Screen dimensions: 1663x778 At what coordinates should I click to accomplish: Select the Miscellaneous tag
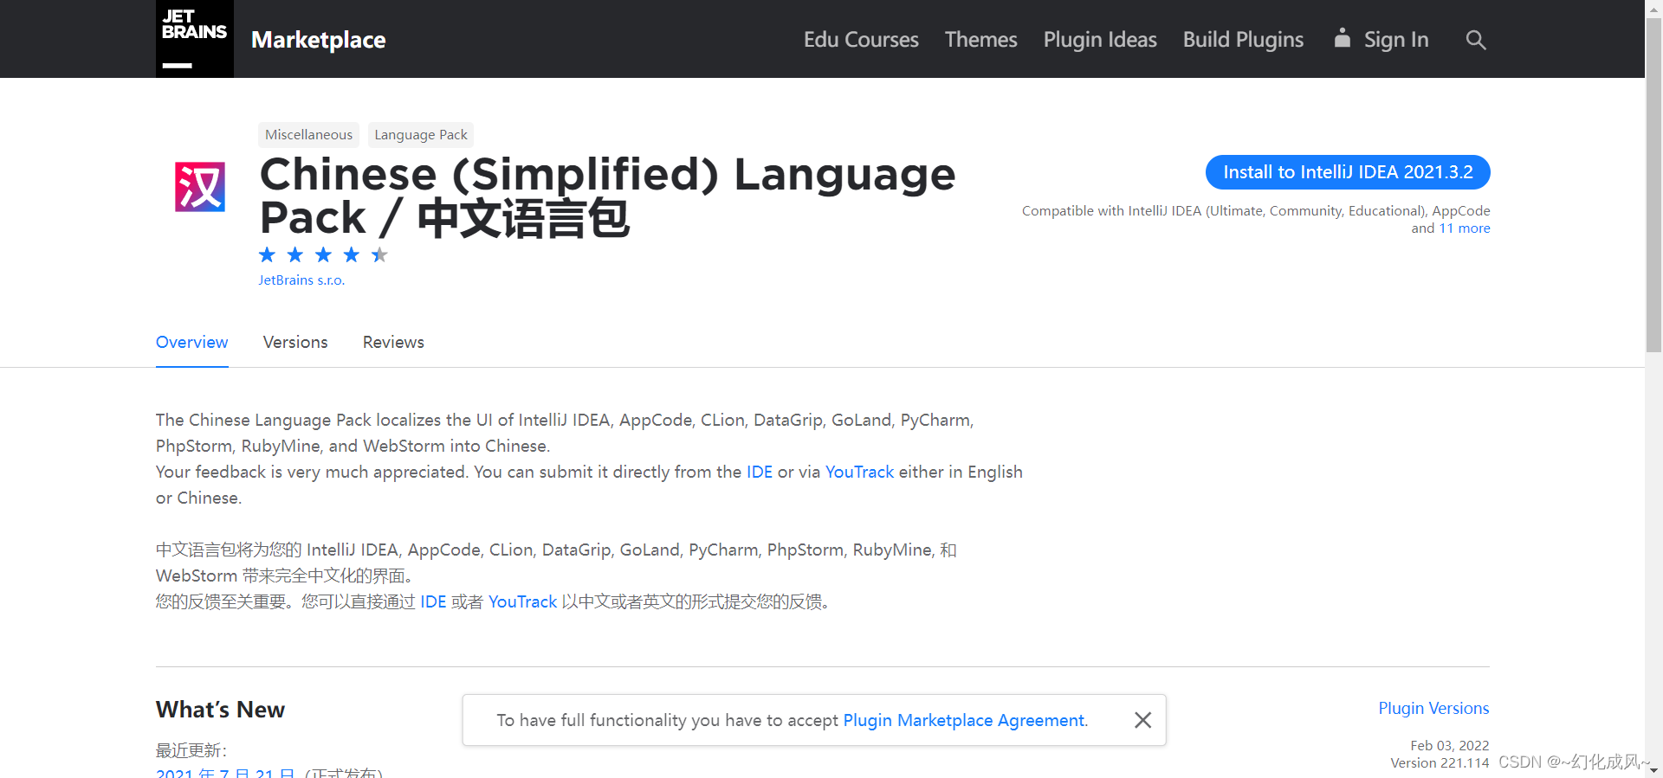pos(308,134)
